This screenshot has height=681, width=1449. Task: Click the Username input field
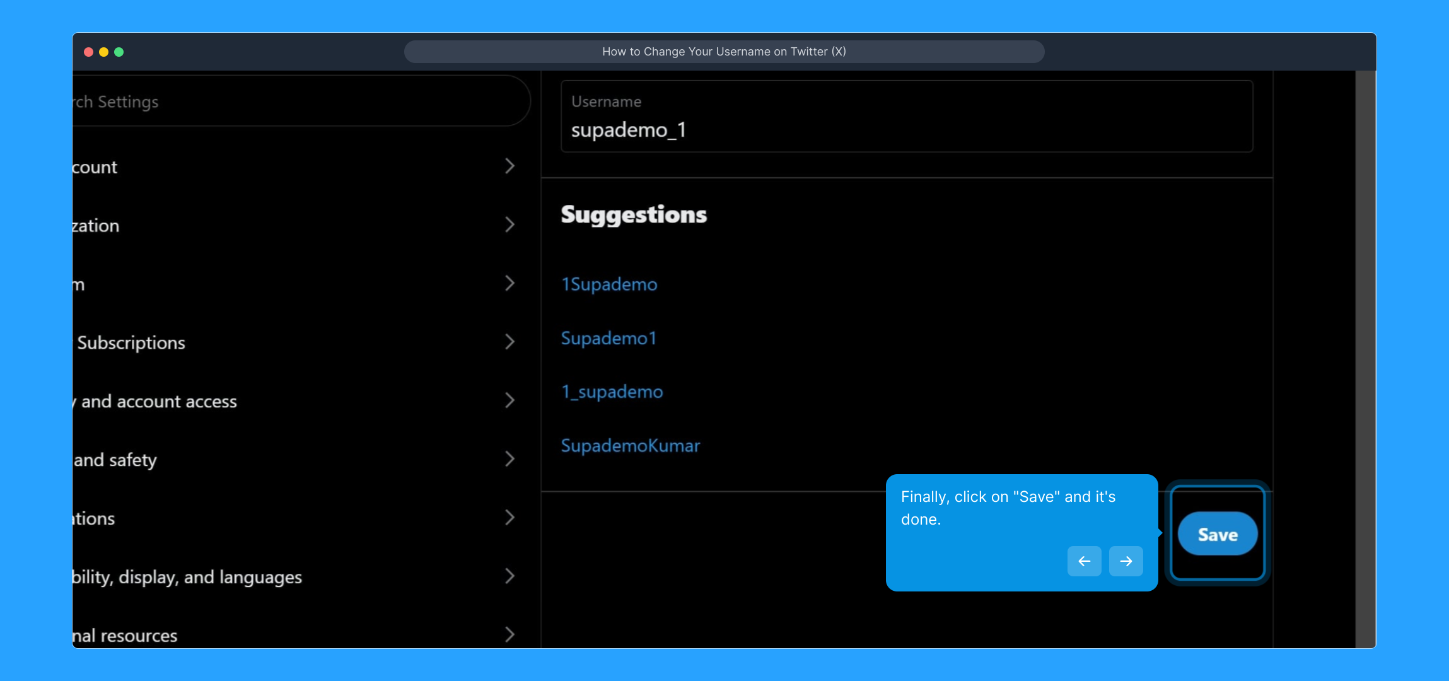point(905,117)
